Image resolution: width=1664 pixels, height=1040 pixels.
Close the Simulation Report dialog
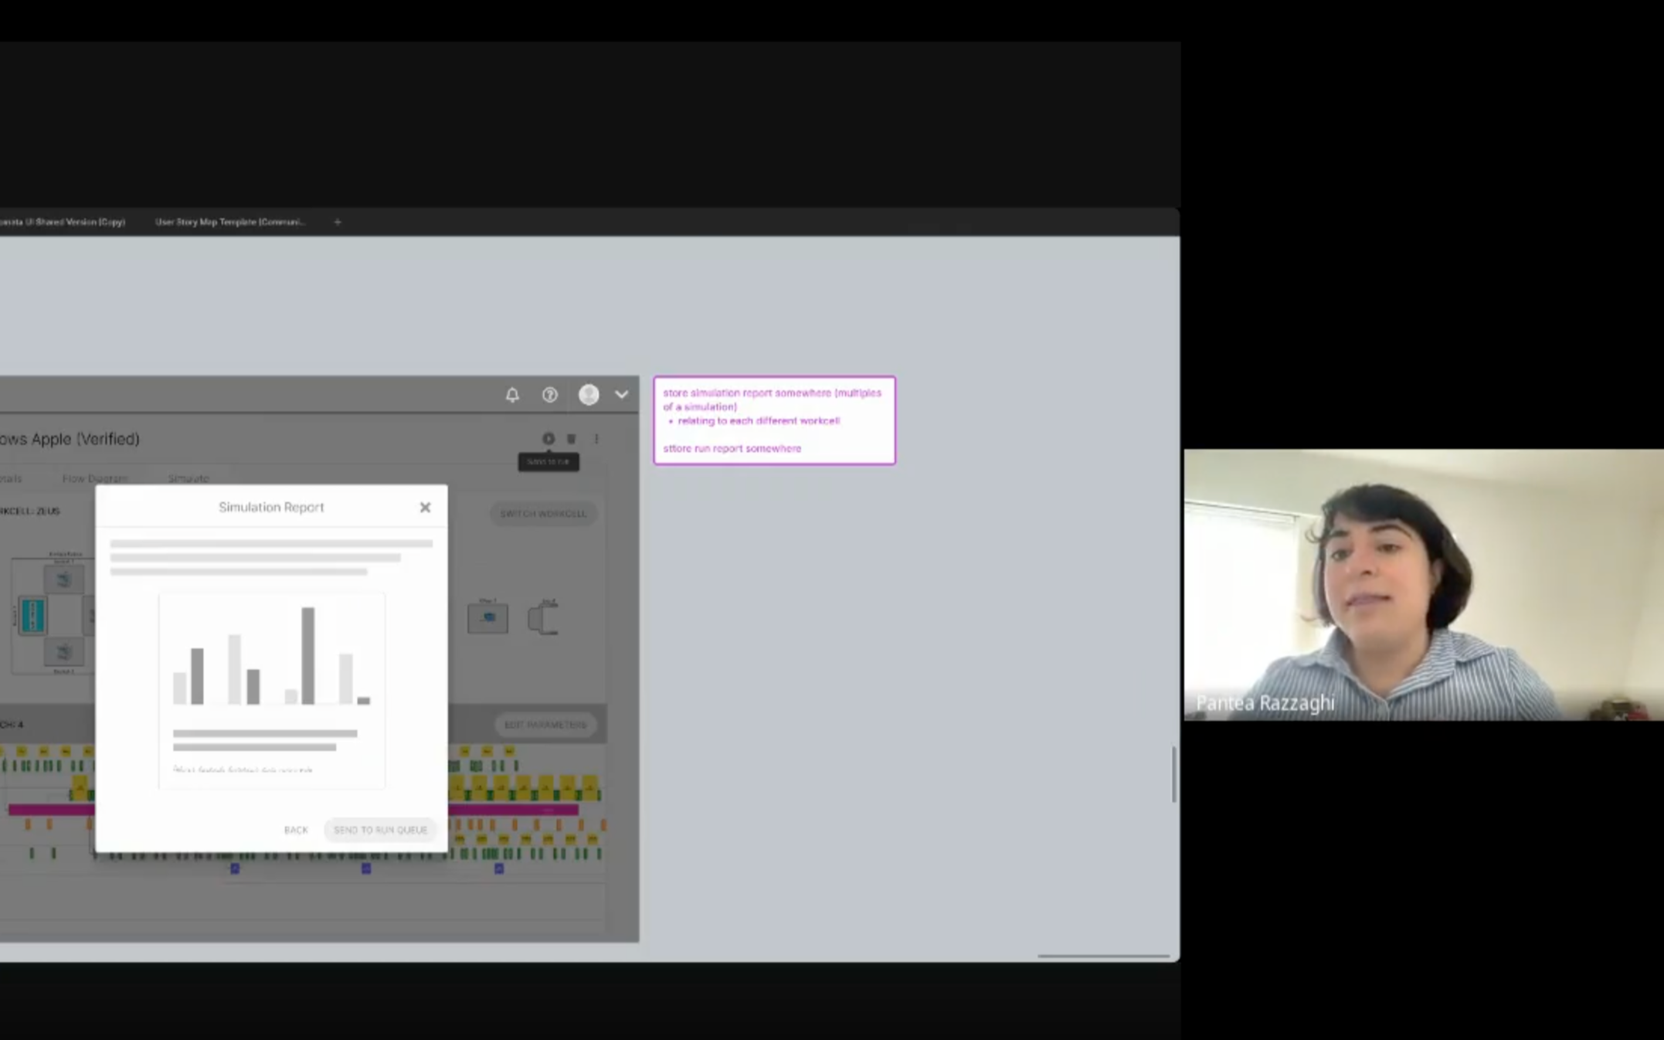coord(425,508)
